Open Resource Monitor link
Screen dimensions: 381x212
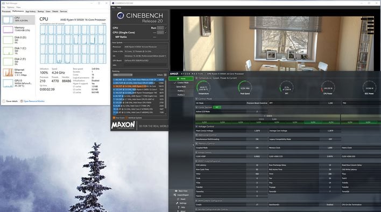pyautogui.click(x=34, y=101)
